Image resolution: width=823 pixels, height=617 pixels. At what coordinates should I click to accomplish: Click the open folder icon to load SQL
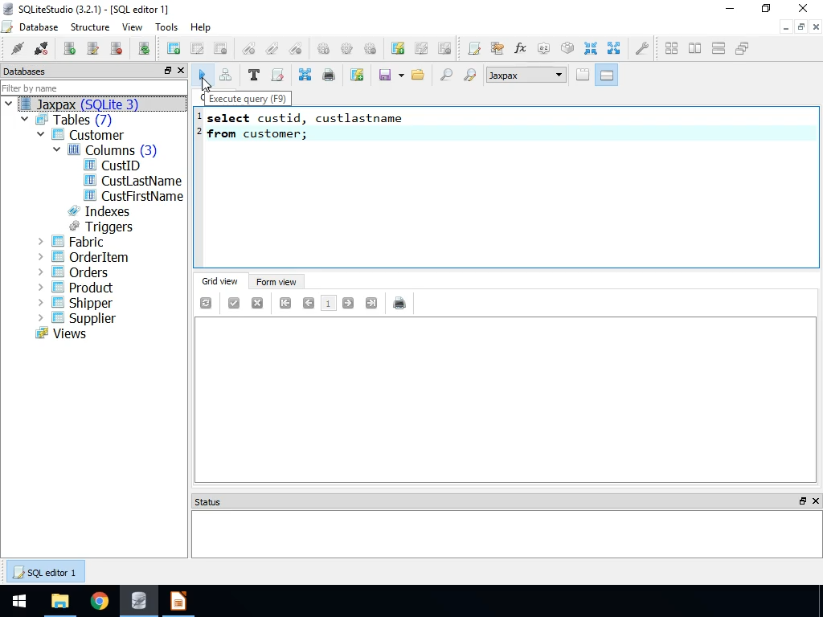tap(417, 75)
